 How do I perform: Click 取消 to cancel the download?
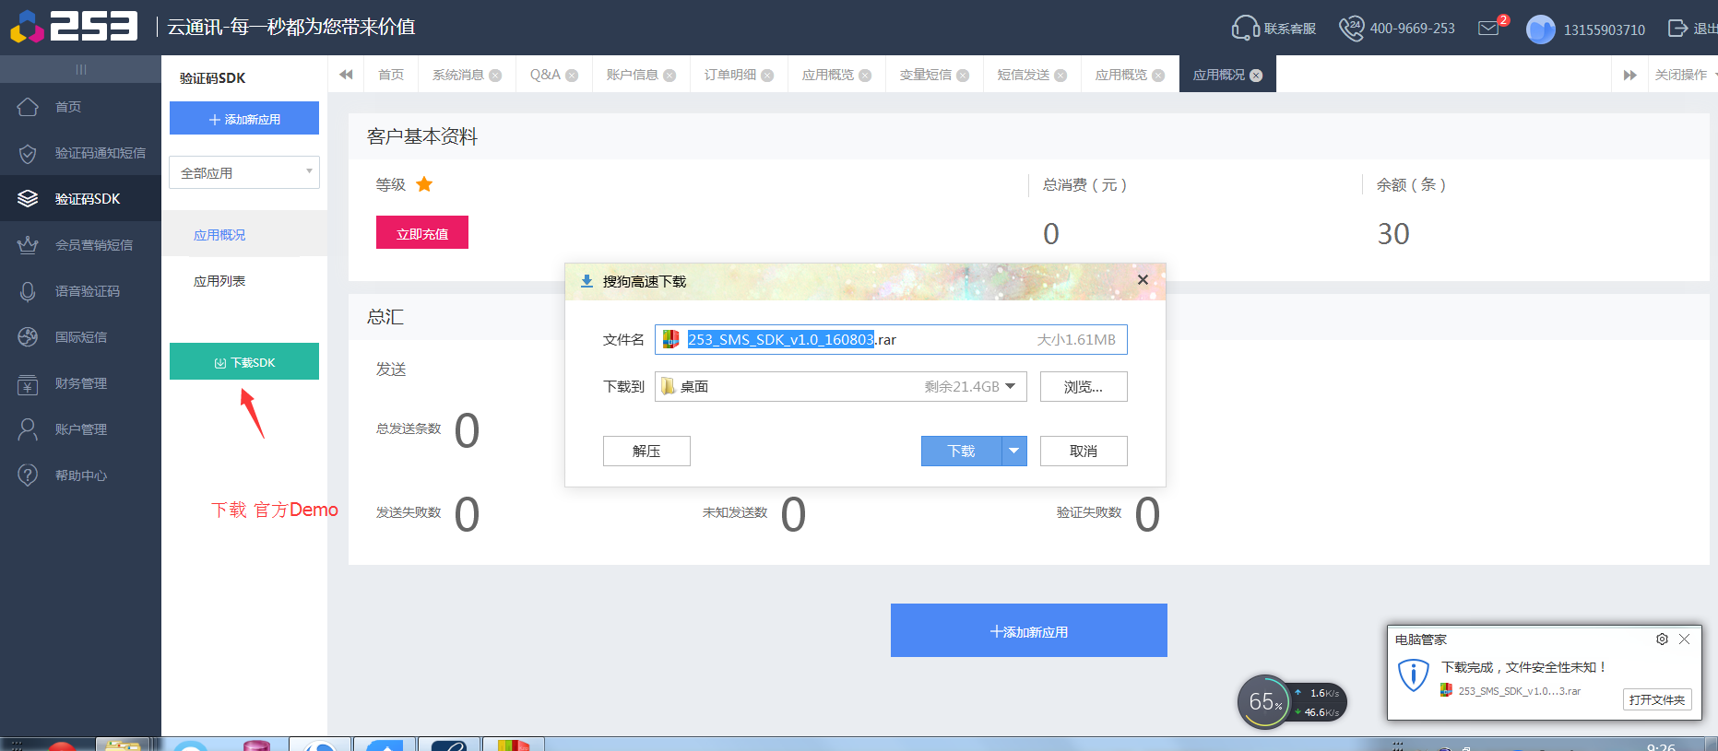tap(1084, 451)
